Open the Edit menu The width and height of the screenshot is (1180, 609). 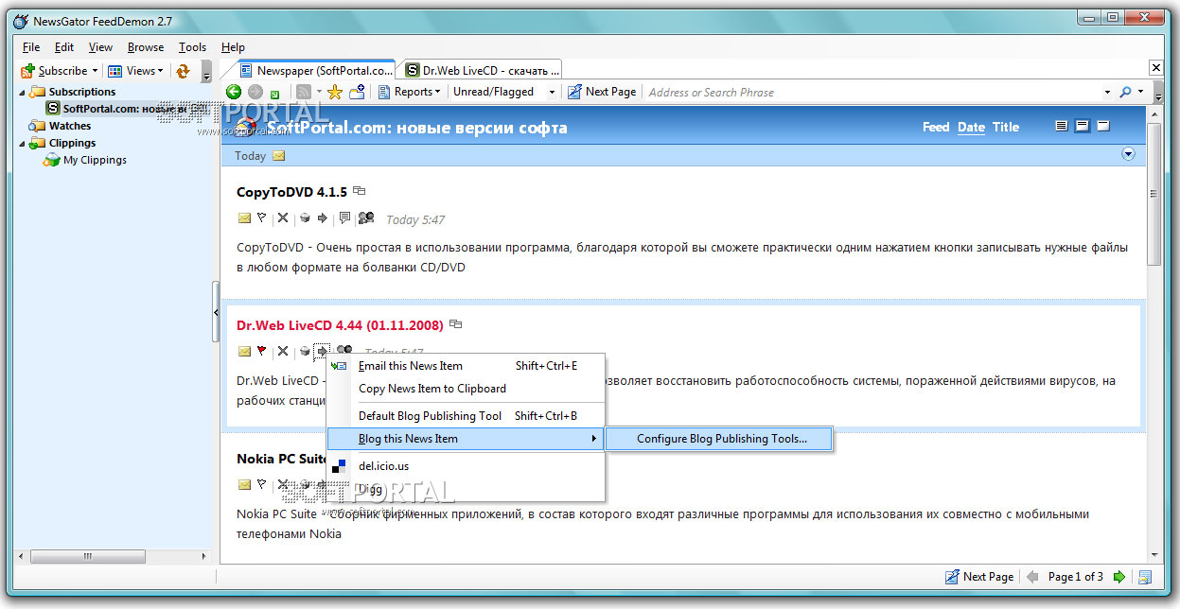point(63,47)
